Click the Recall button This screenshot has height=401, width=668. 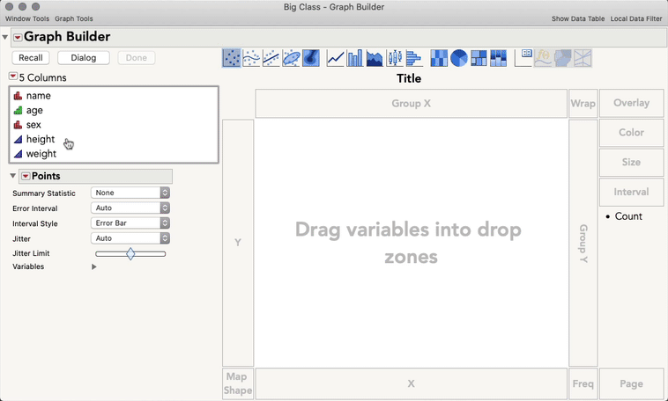[31, 58]
